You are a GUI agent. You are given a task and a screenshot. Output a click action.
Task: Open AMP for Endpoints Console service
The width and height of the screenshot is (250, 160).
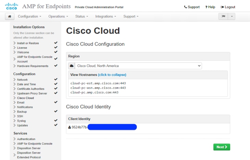(35, 144)
